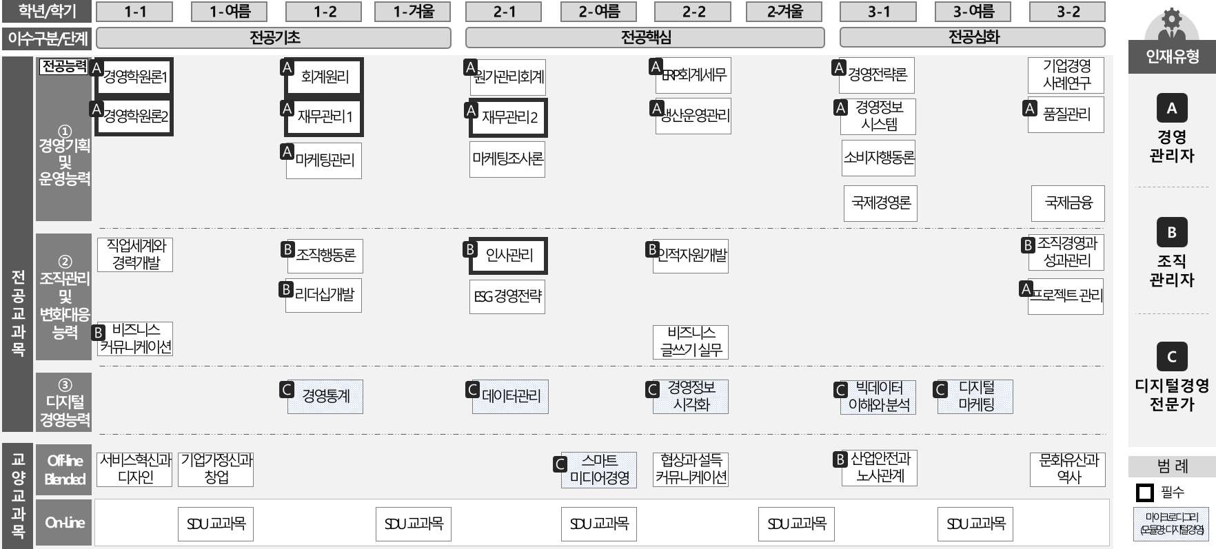Open the 국제금융 course box
1216x549 pixels.
click(1068, 203)
